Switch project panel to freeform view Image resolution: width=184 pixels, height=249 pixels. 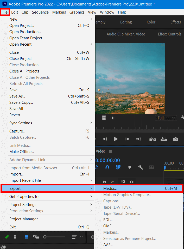pos(36,237)
